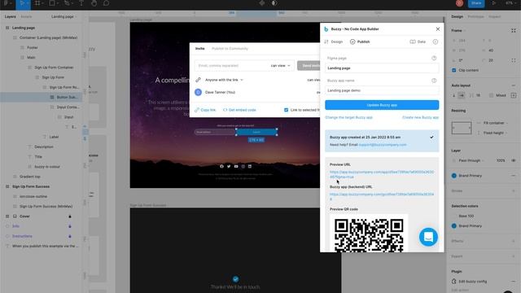The height and width of the screenshot is (293, 521).
Task: Click the Update Buzzy app button
Action: tap(382, 105)
